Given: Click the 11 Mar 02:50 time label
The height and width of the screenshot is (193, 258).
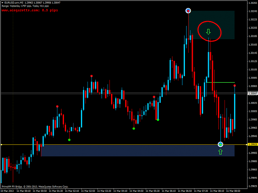Looking at the screenshot, I should (x=88, y=191).
